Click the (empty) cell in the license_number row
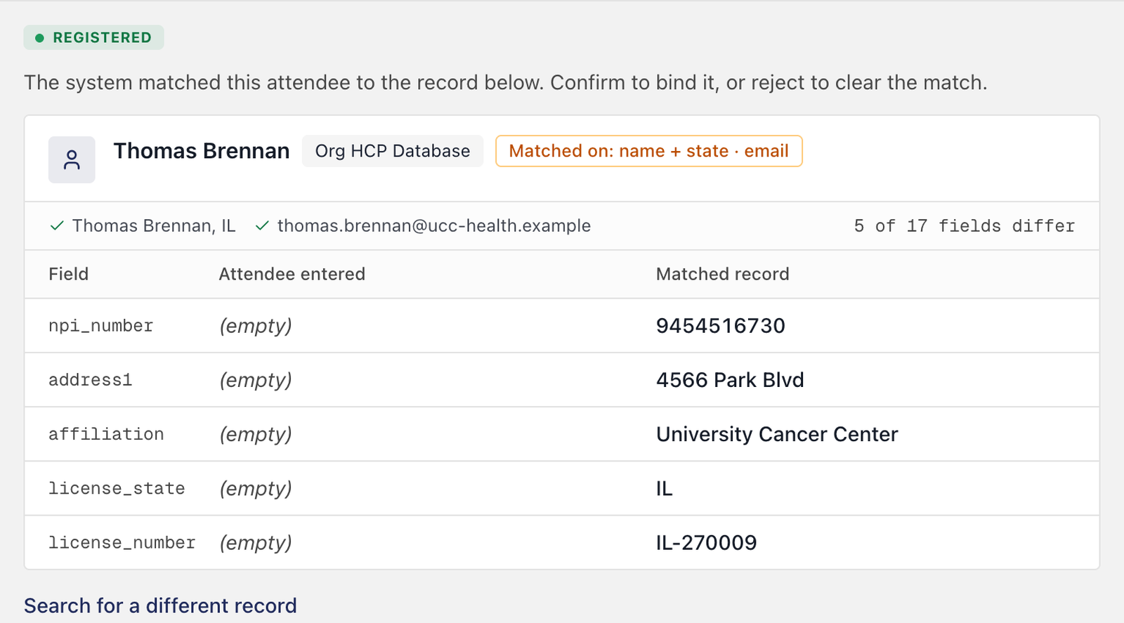1124x623 pixels. click(256, 542)
